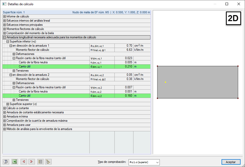Expand Superficie superior (-z)
This screenshot has height=167, width=245.
[8, 104]
